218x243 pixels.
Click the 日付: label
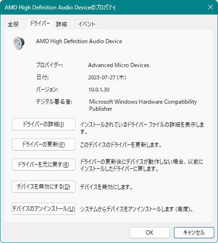[x=43, y=77]
